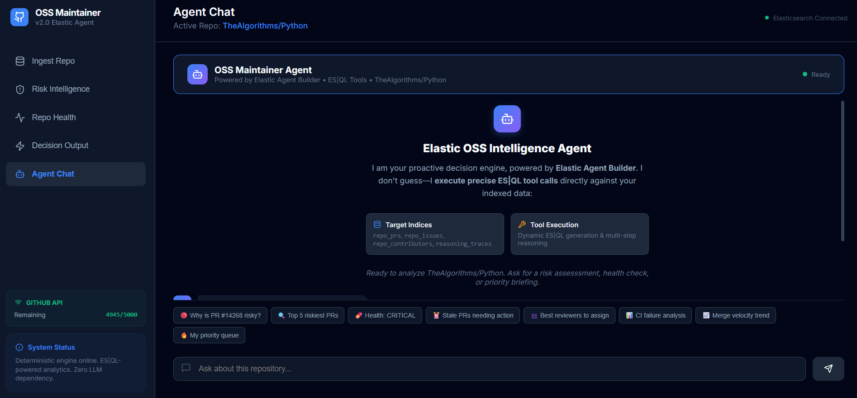Viewport: 857px width, 398px height.
Task: Click the 'System Status' heading
Action: pyautogui.click(x=51, y=347)
